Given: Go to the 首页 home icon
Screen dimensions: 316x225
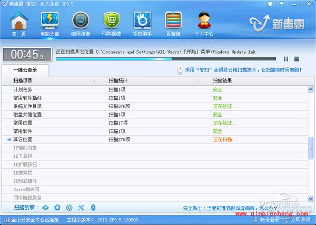Looking at the screenshot, I should pyautogui.click(x=19, y=24).
